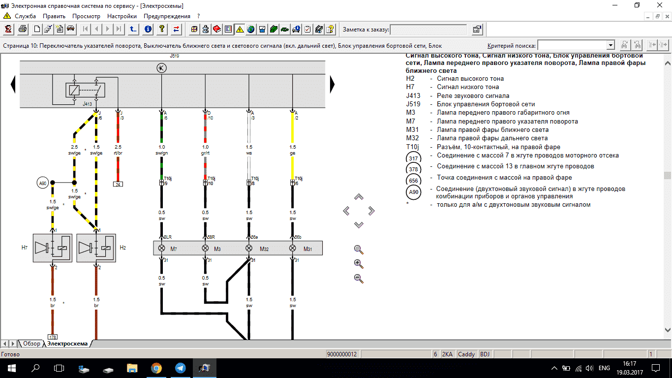
Task: Click the zoom out magnifier minus icon
Action: pos(359,278)
